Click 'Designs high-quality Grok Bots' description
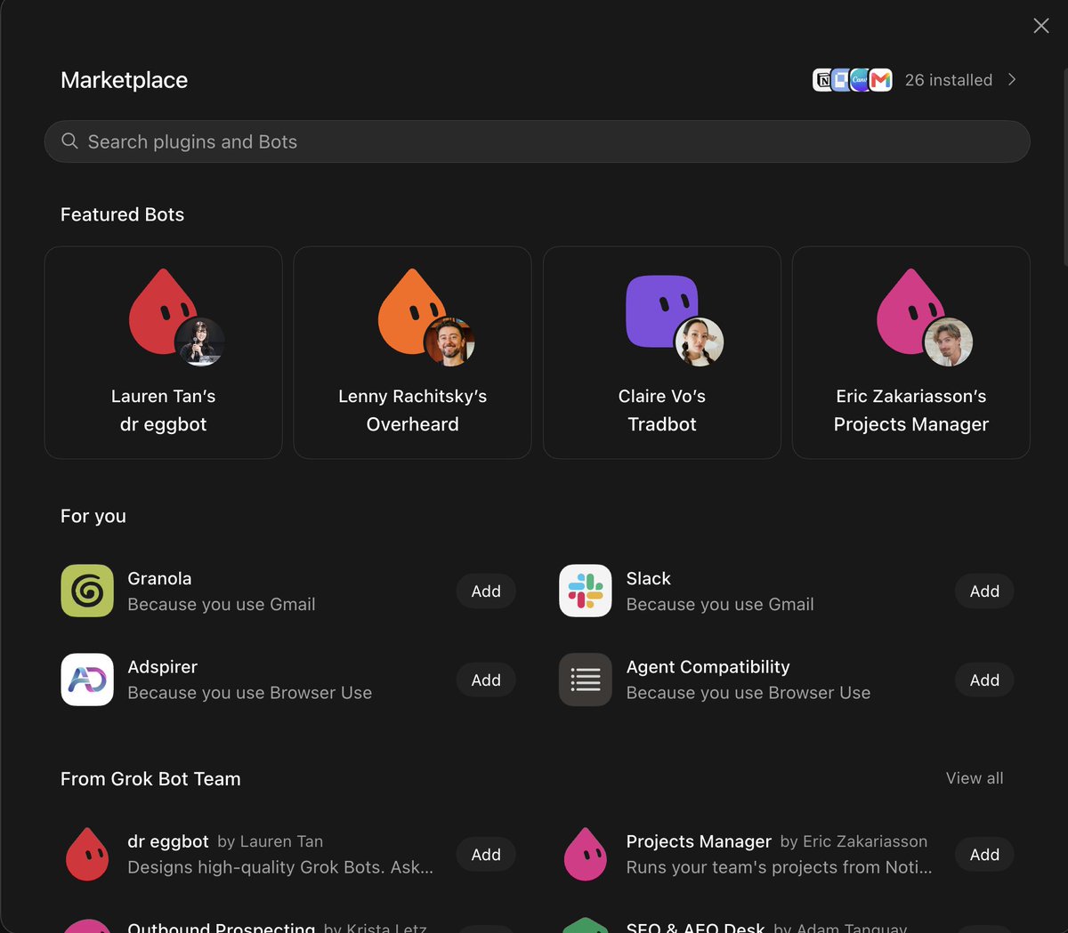This screenshot has width=1068, height=933. [x=280, y=867]
